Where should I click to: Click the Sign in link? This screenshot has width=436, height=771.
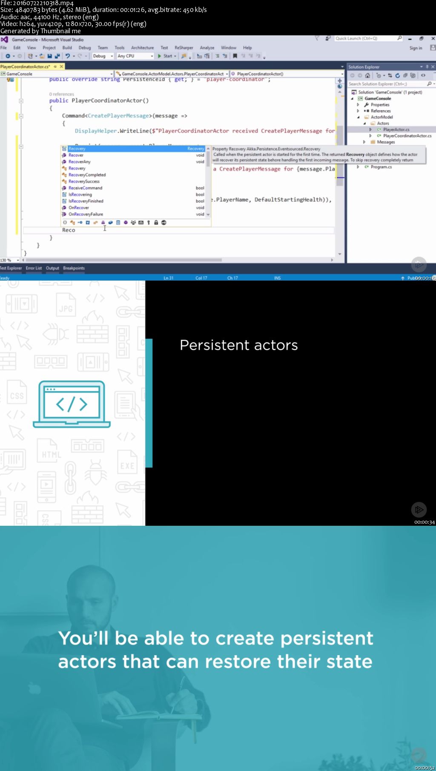(x=416, y=48)
